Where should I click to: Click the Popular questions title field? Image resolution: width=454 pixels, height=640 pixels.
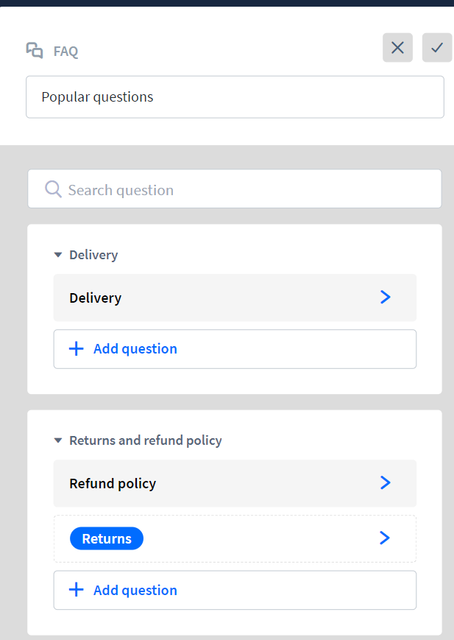(235, 96)
